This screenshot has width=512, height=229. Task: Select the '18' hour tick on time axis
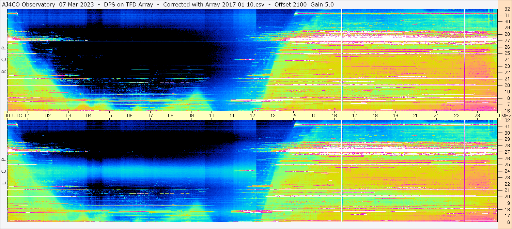(x=375, y=116)
